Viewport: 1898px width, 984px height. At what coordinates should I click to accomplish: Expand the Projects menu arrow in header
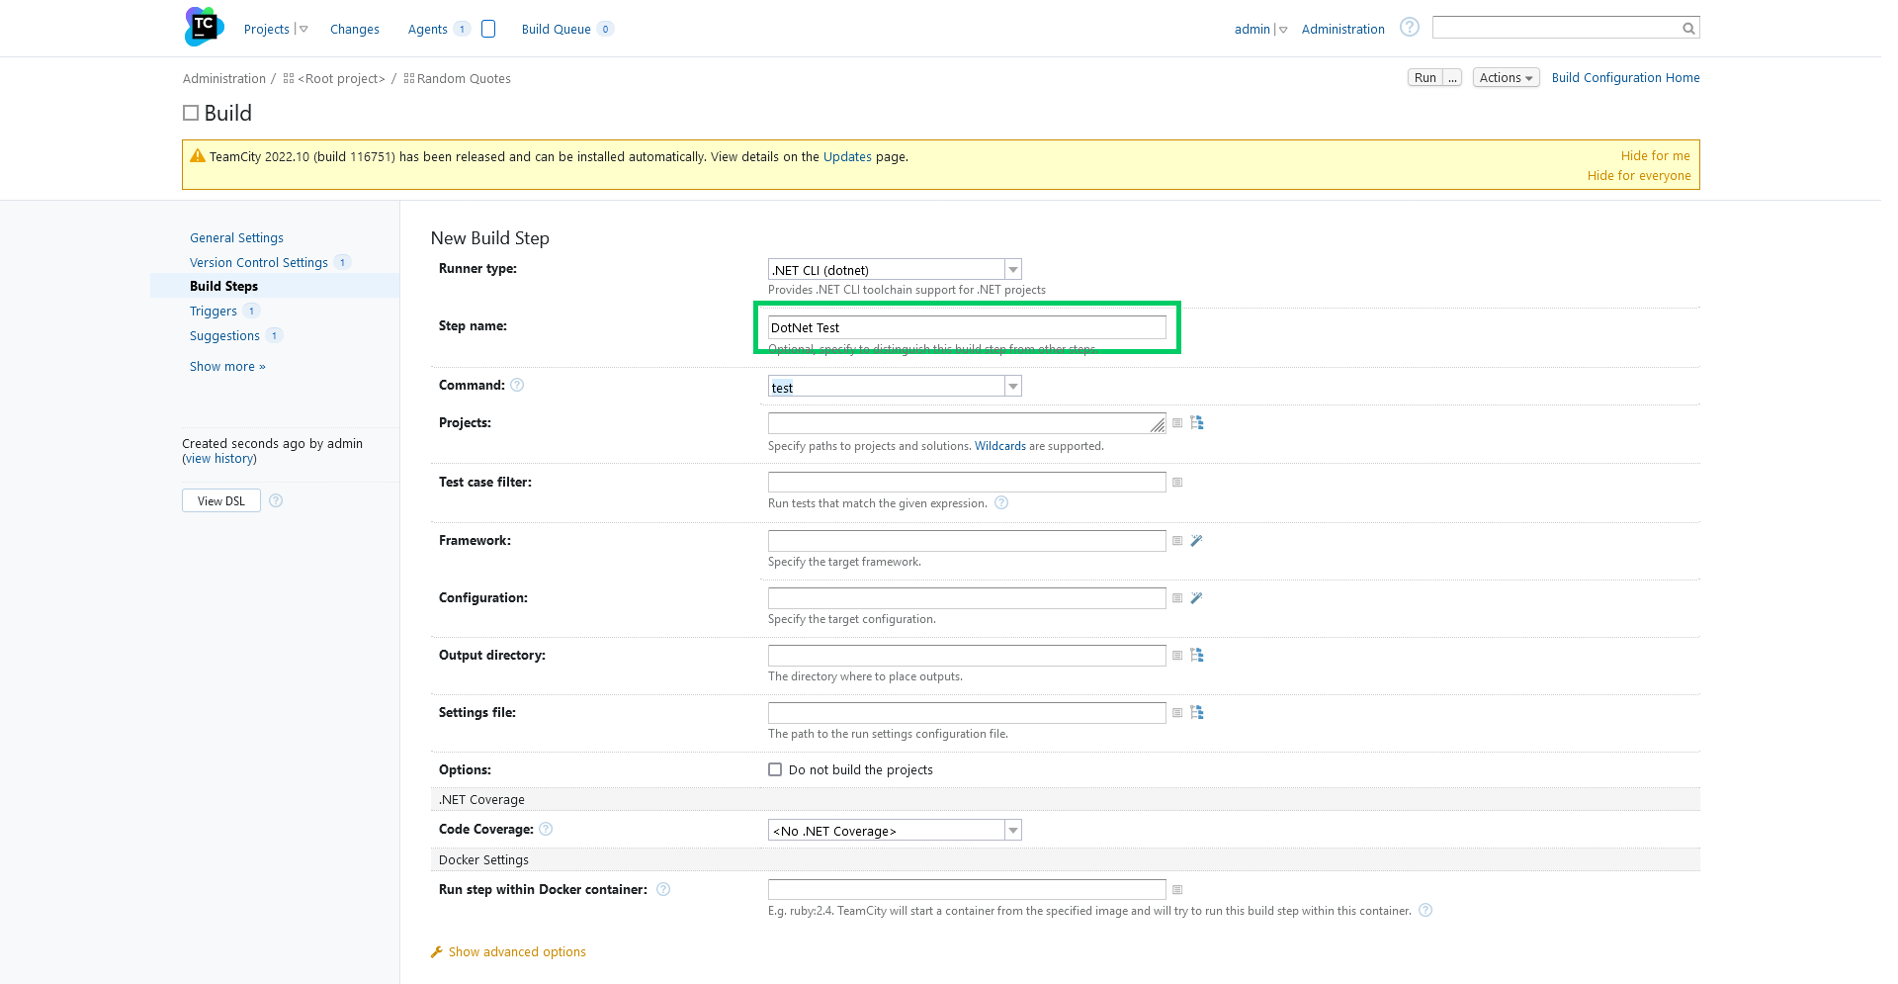click(x=303, y=30)
